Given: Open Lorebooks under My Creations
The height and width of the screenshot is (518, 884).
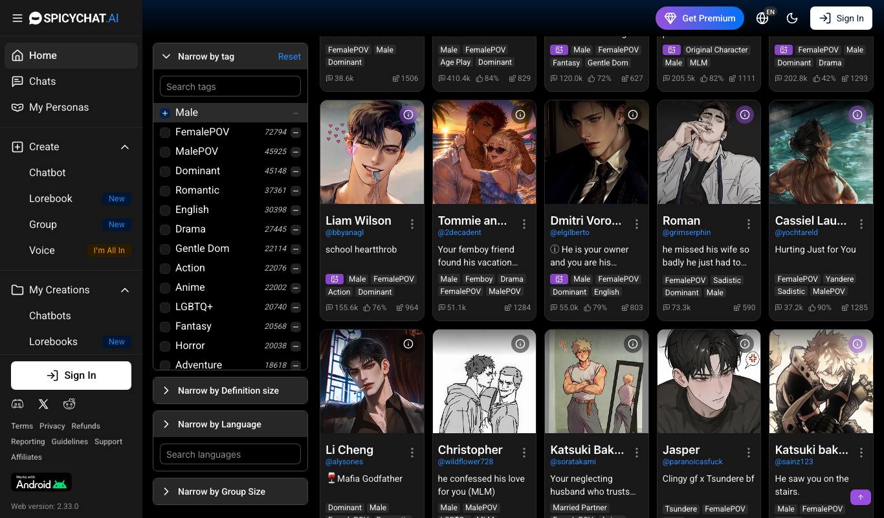Looking at the screenshot, I should click(53, 342).
